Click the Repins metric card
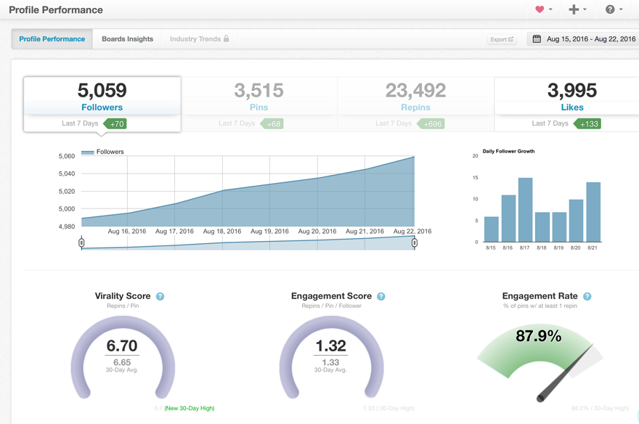The image size is (639, 424). point(415,98)
